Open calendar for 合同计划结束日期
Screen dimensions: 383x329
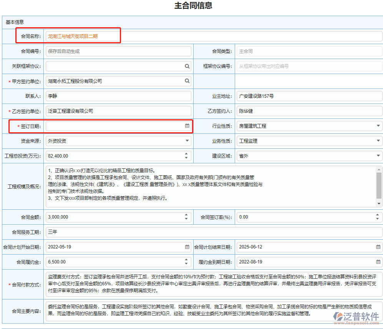pyautogui.click(x=378, y=247)
